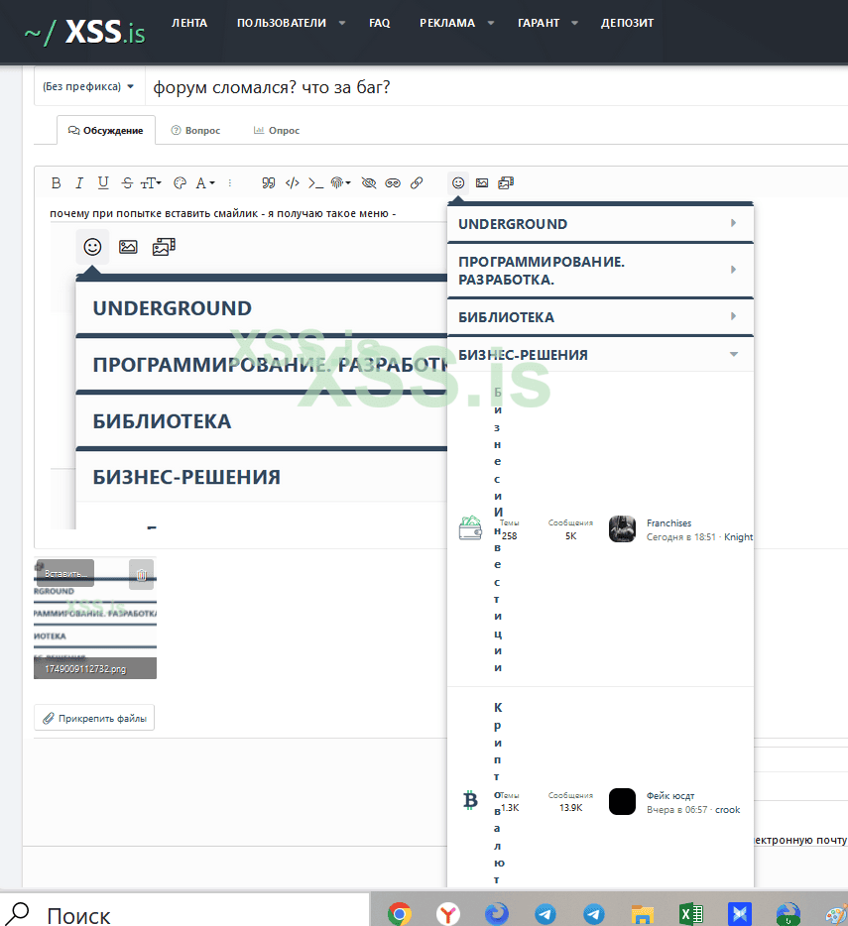Open the Franchises thread link
Image resolution: width=848 pixels, height=926 pixels.
pos(668,522)
